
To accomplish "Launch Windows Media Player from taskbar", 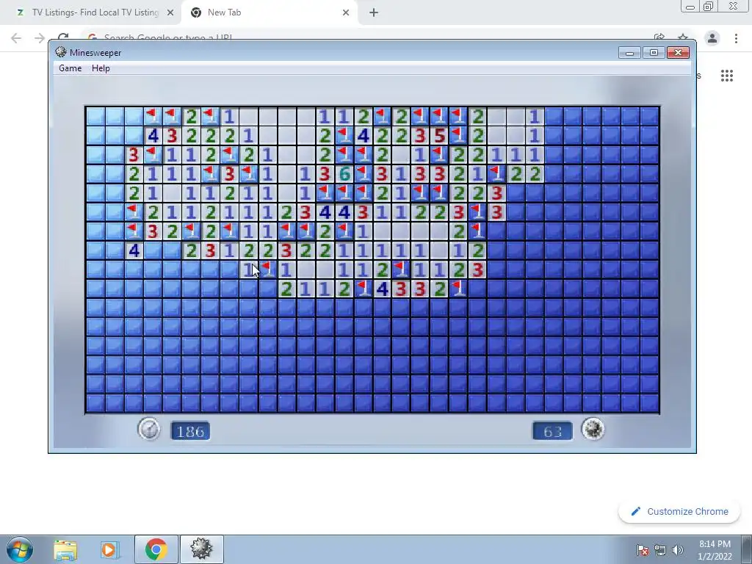I will pyautogui.click(x=109, y=549).
